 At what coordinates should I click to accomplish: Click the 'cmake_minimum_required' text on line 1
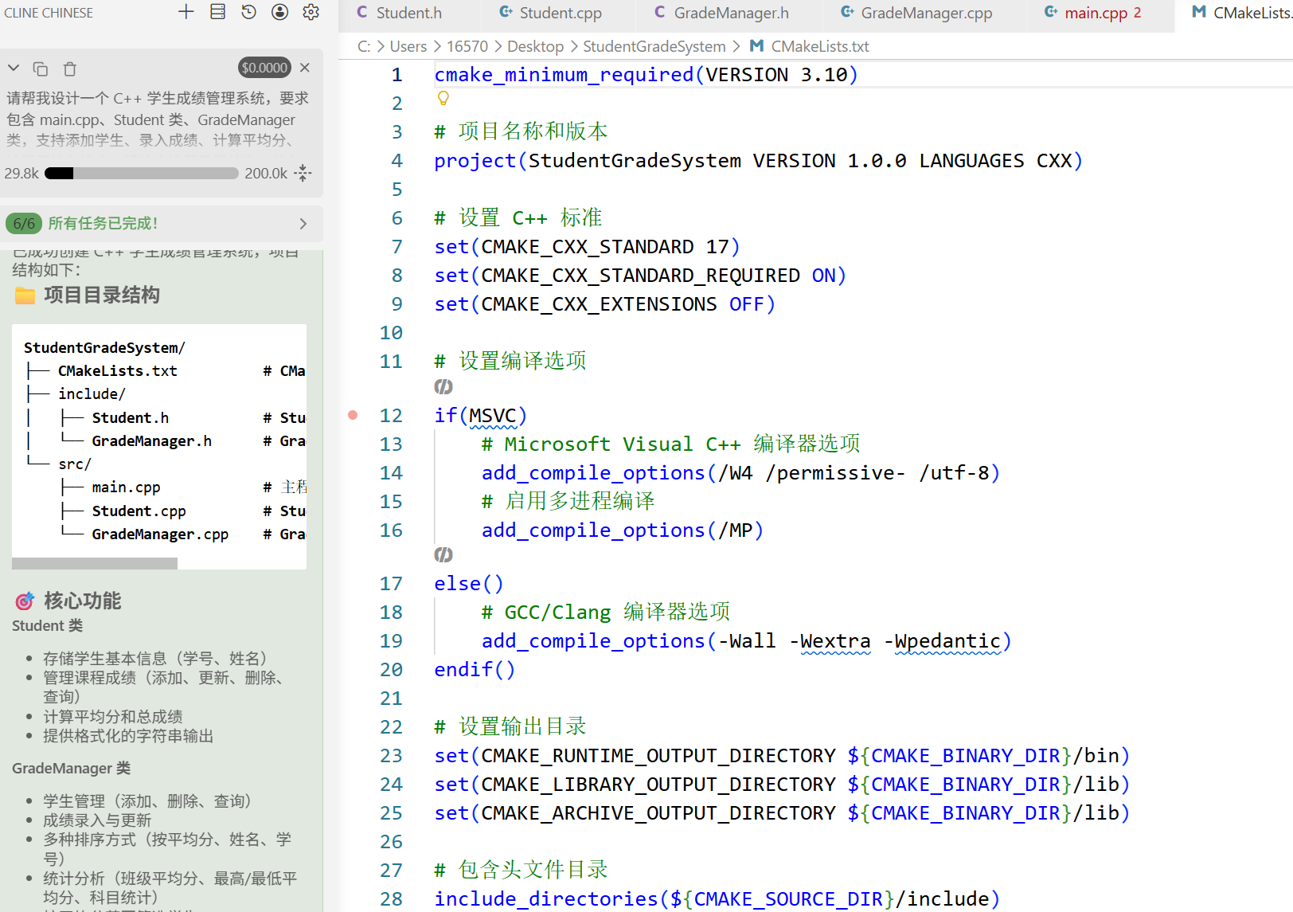[564, 75]
